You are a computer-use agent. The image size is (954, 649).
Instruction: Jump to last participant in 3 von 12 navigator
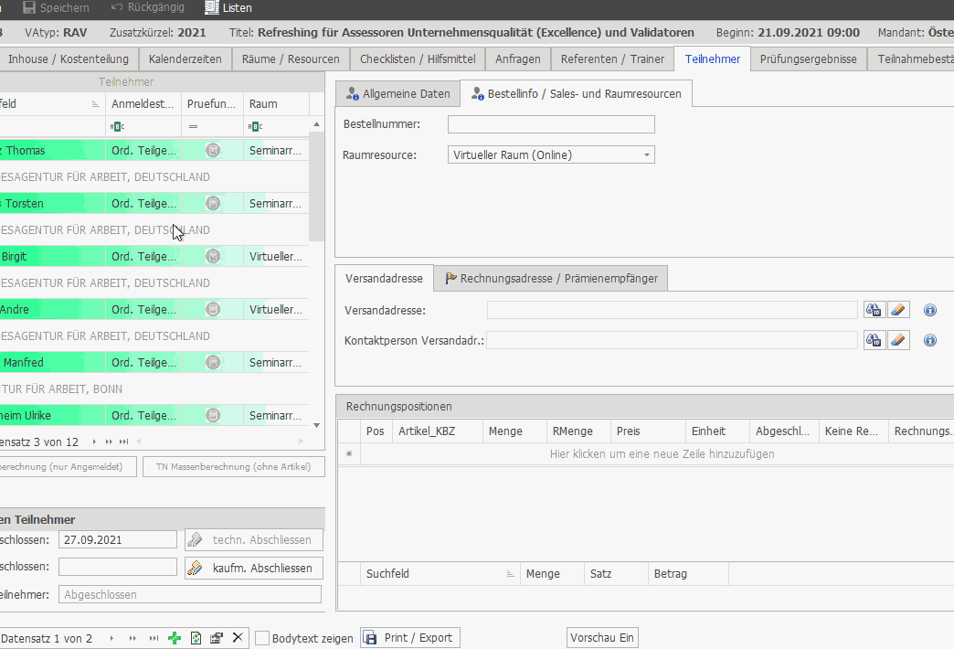tap(124, 442)
